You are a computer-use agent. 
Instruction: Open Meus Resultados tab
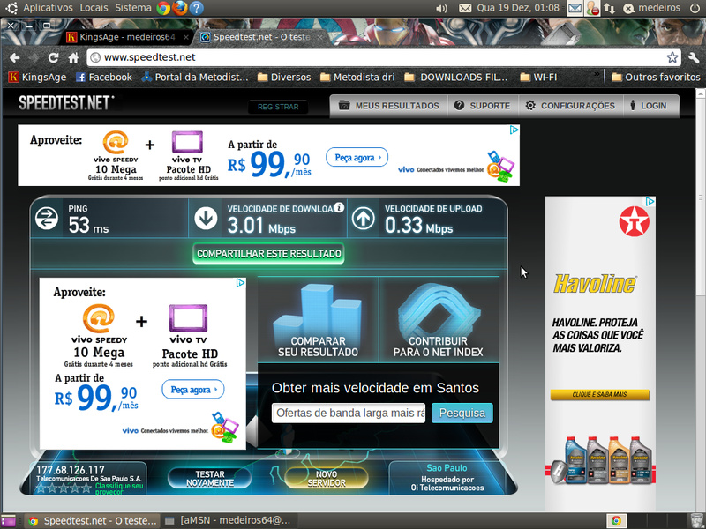(x=388, y=106)
